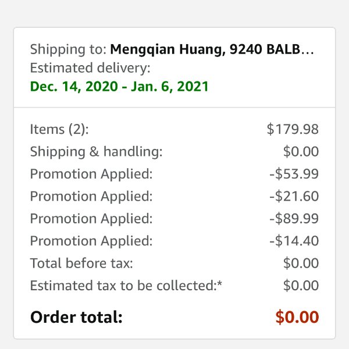Click the Total before tax $0.00 amount
349x349 pixels.
point(301,263)
